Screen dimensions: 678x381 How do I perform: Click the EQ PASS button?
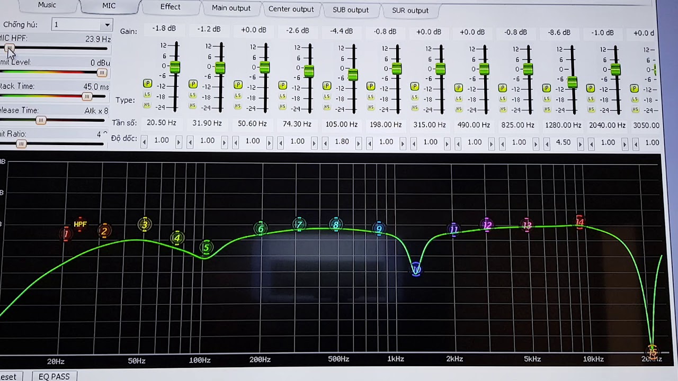(54, 376)
